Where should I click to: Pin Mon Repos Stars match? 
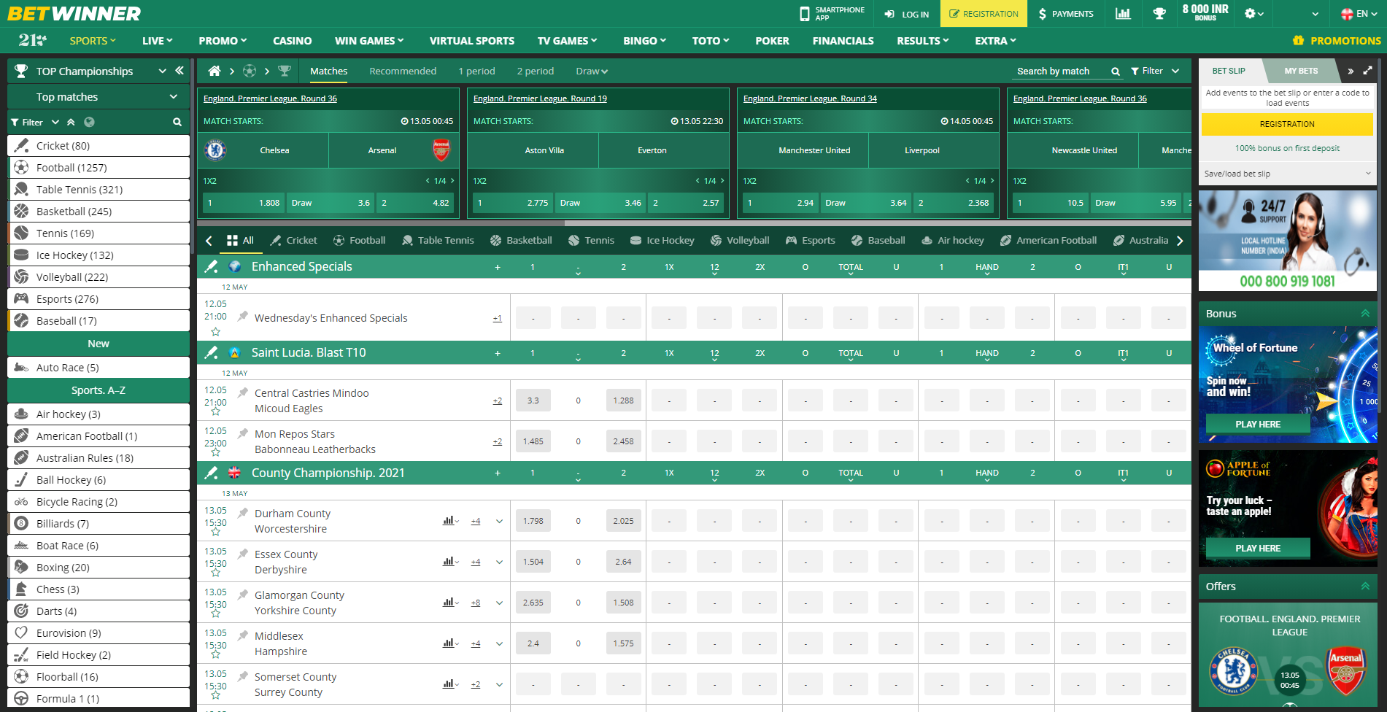(x=243, y=433)
